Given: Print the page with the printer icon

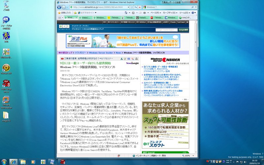Looking at the screenshot, I should coord(145,13).
